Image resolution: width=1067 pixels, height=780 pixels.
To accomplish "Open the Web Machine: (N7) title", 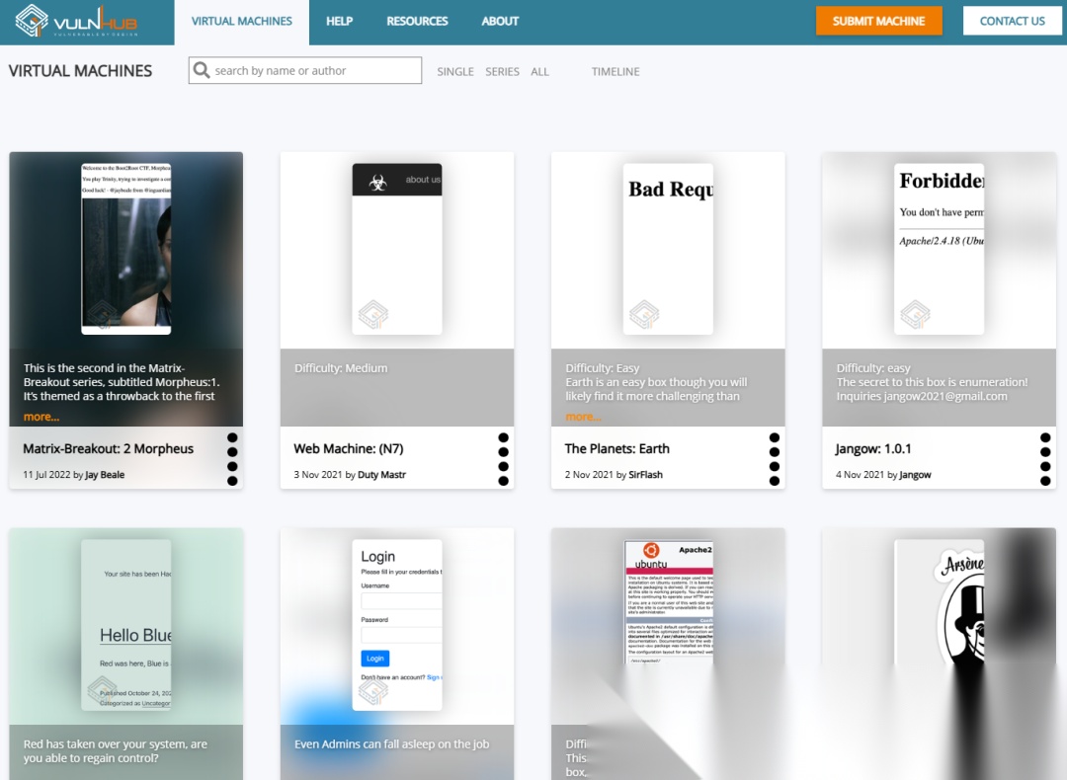I will coord(349,449).
